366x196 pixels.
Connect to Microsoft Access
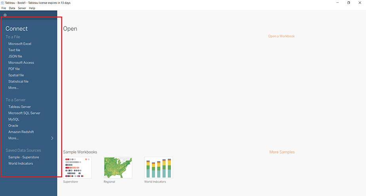pos(21,63)
